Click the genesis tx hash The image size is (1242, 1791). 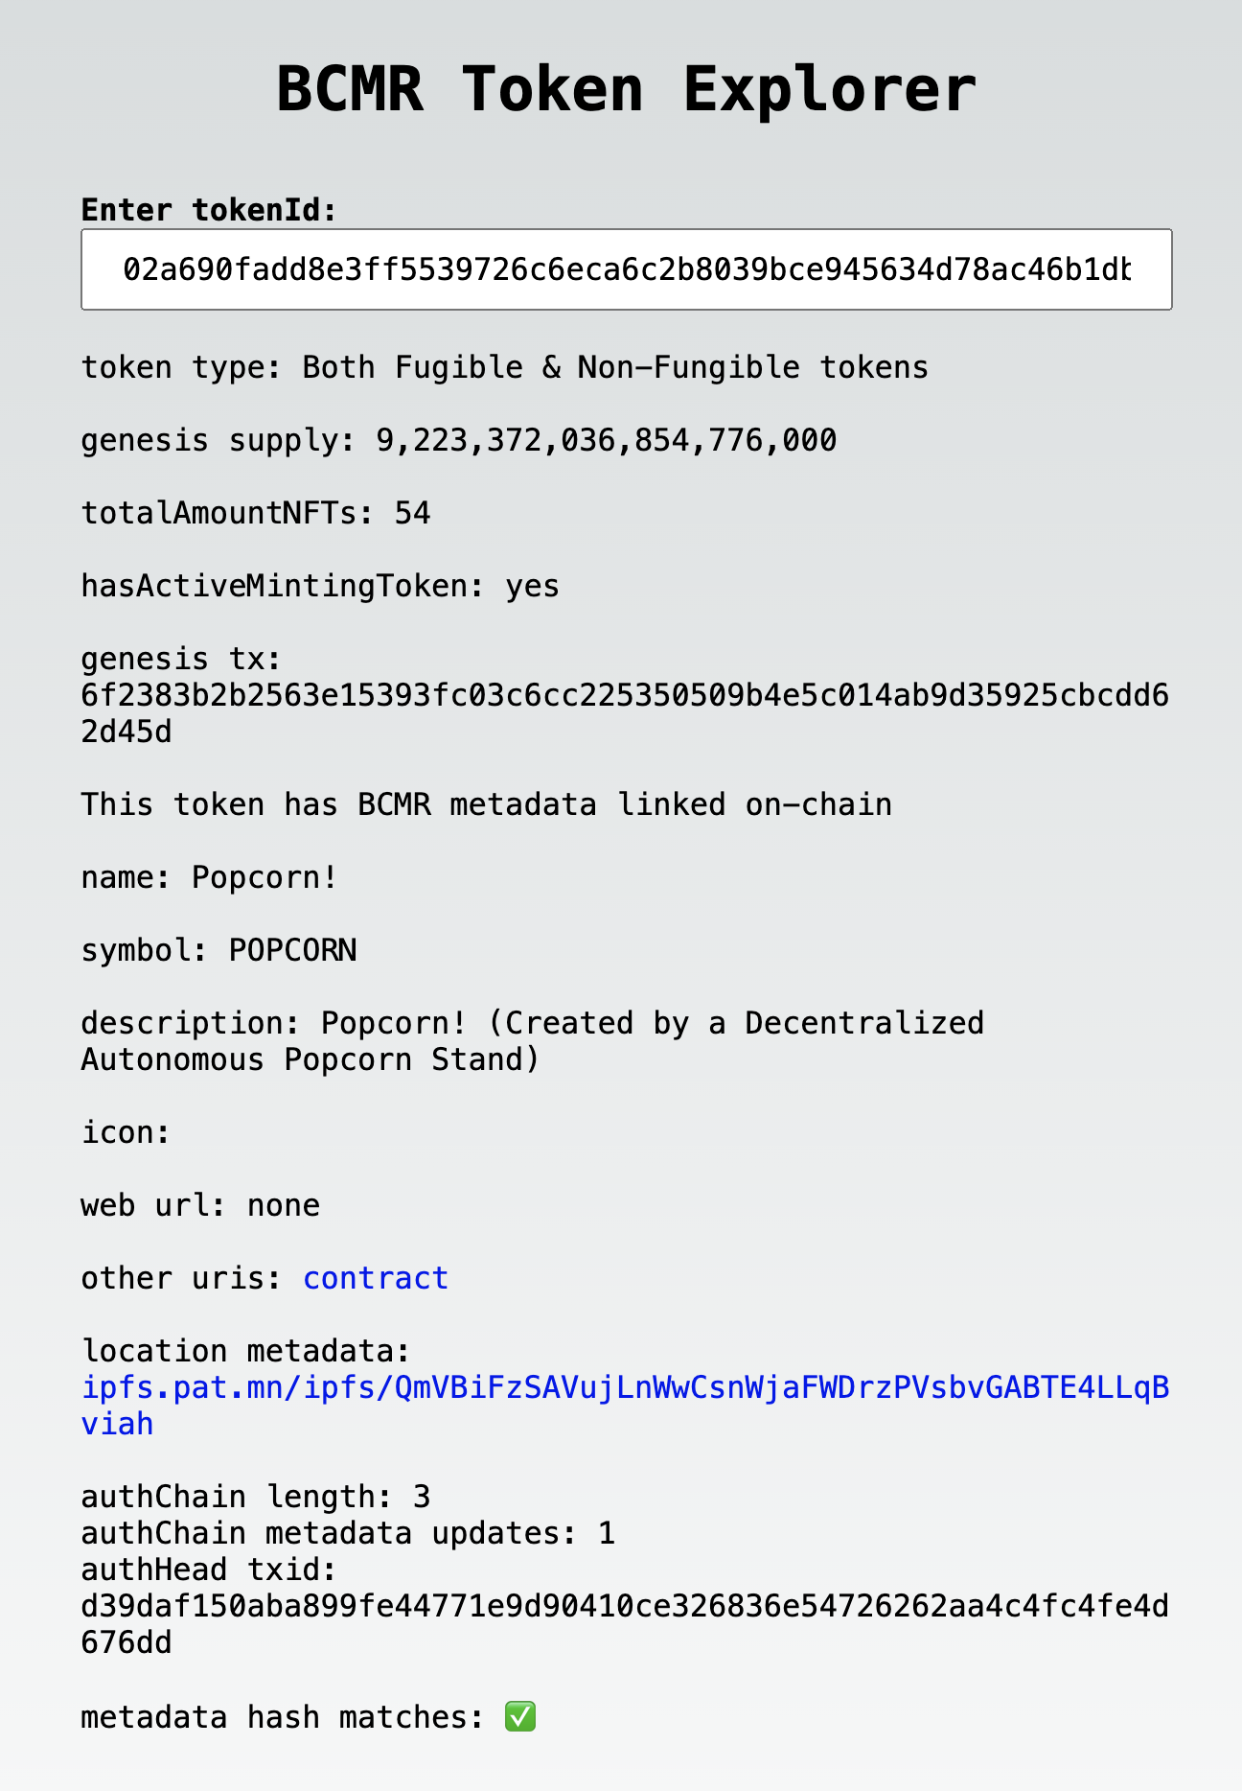624,696
